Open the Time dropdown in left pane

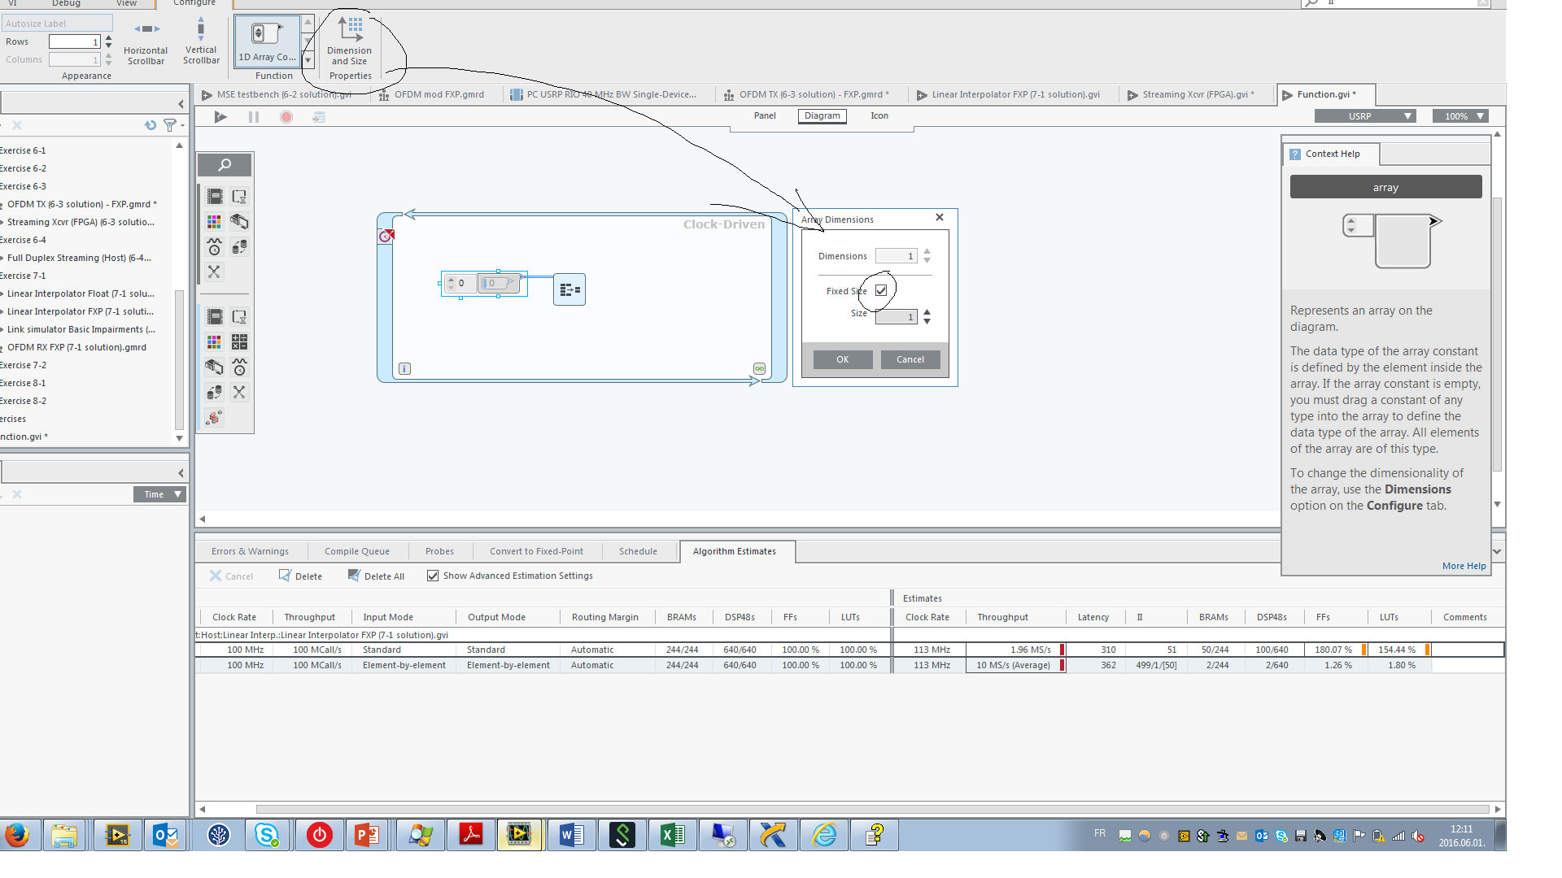pyautogui.click(x=160, y=494)
